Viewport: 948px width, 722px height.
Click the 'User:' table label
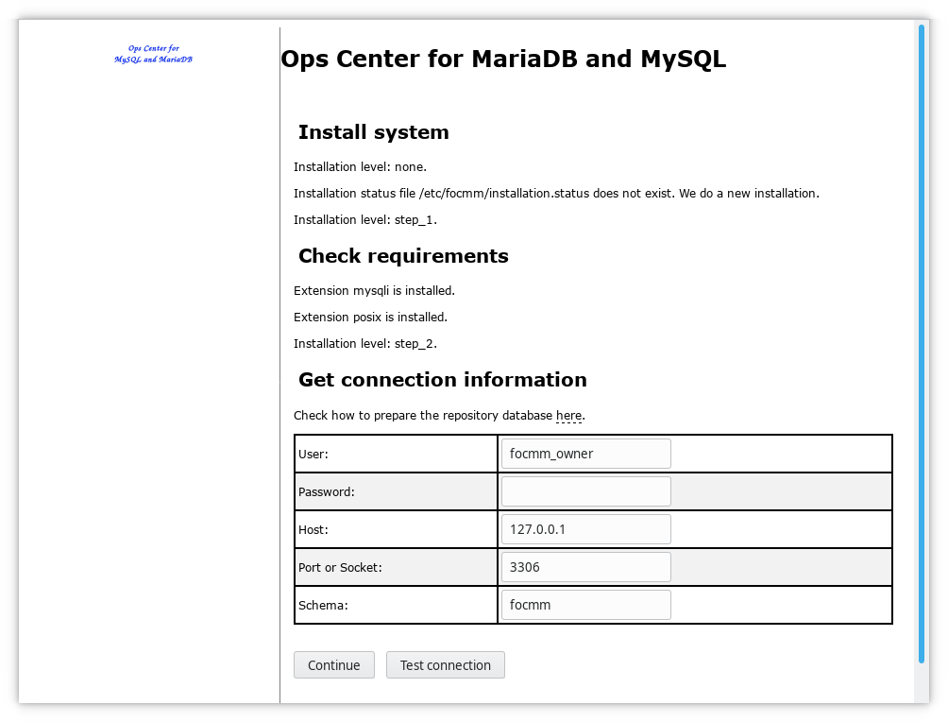tap(313, 455)
